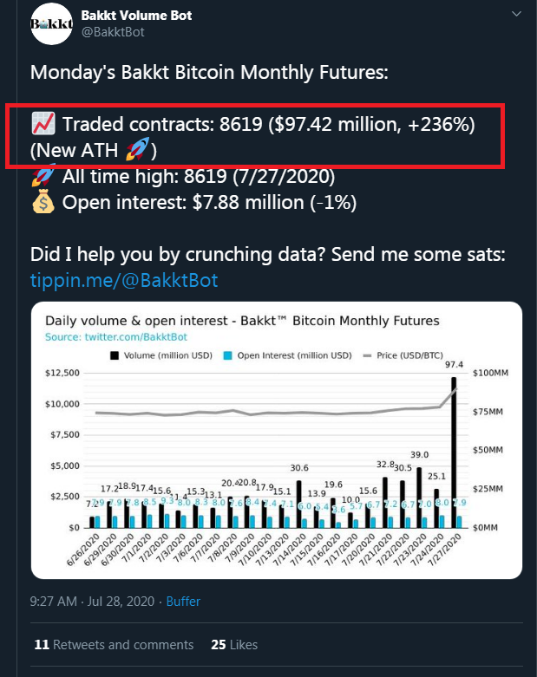Open the @BakktBot handle link
Viewport: 537px width, 677px height.
point(113,32)
